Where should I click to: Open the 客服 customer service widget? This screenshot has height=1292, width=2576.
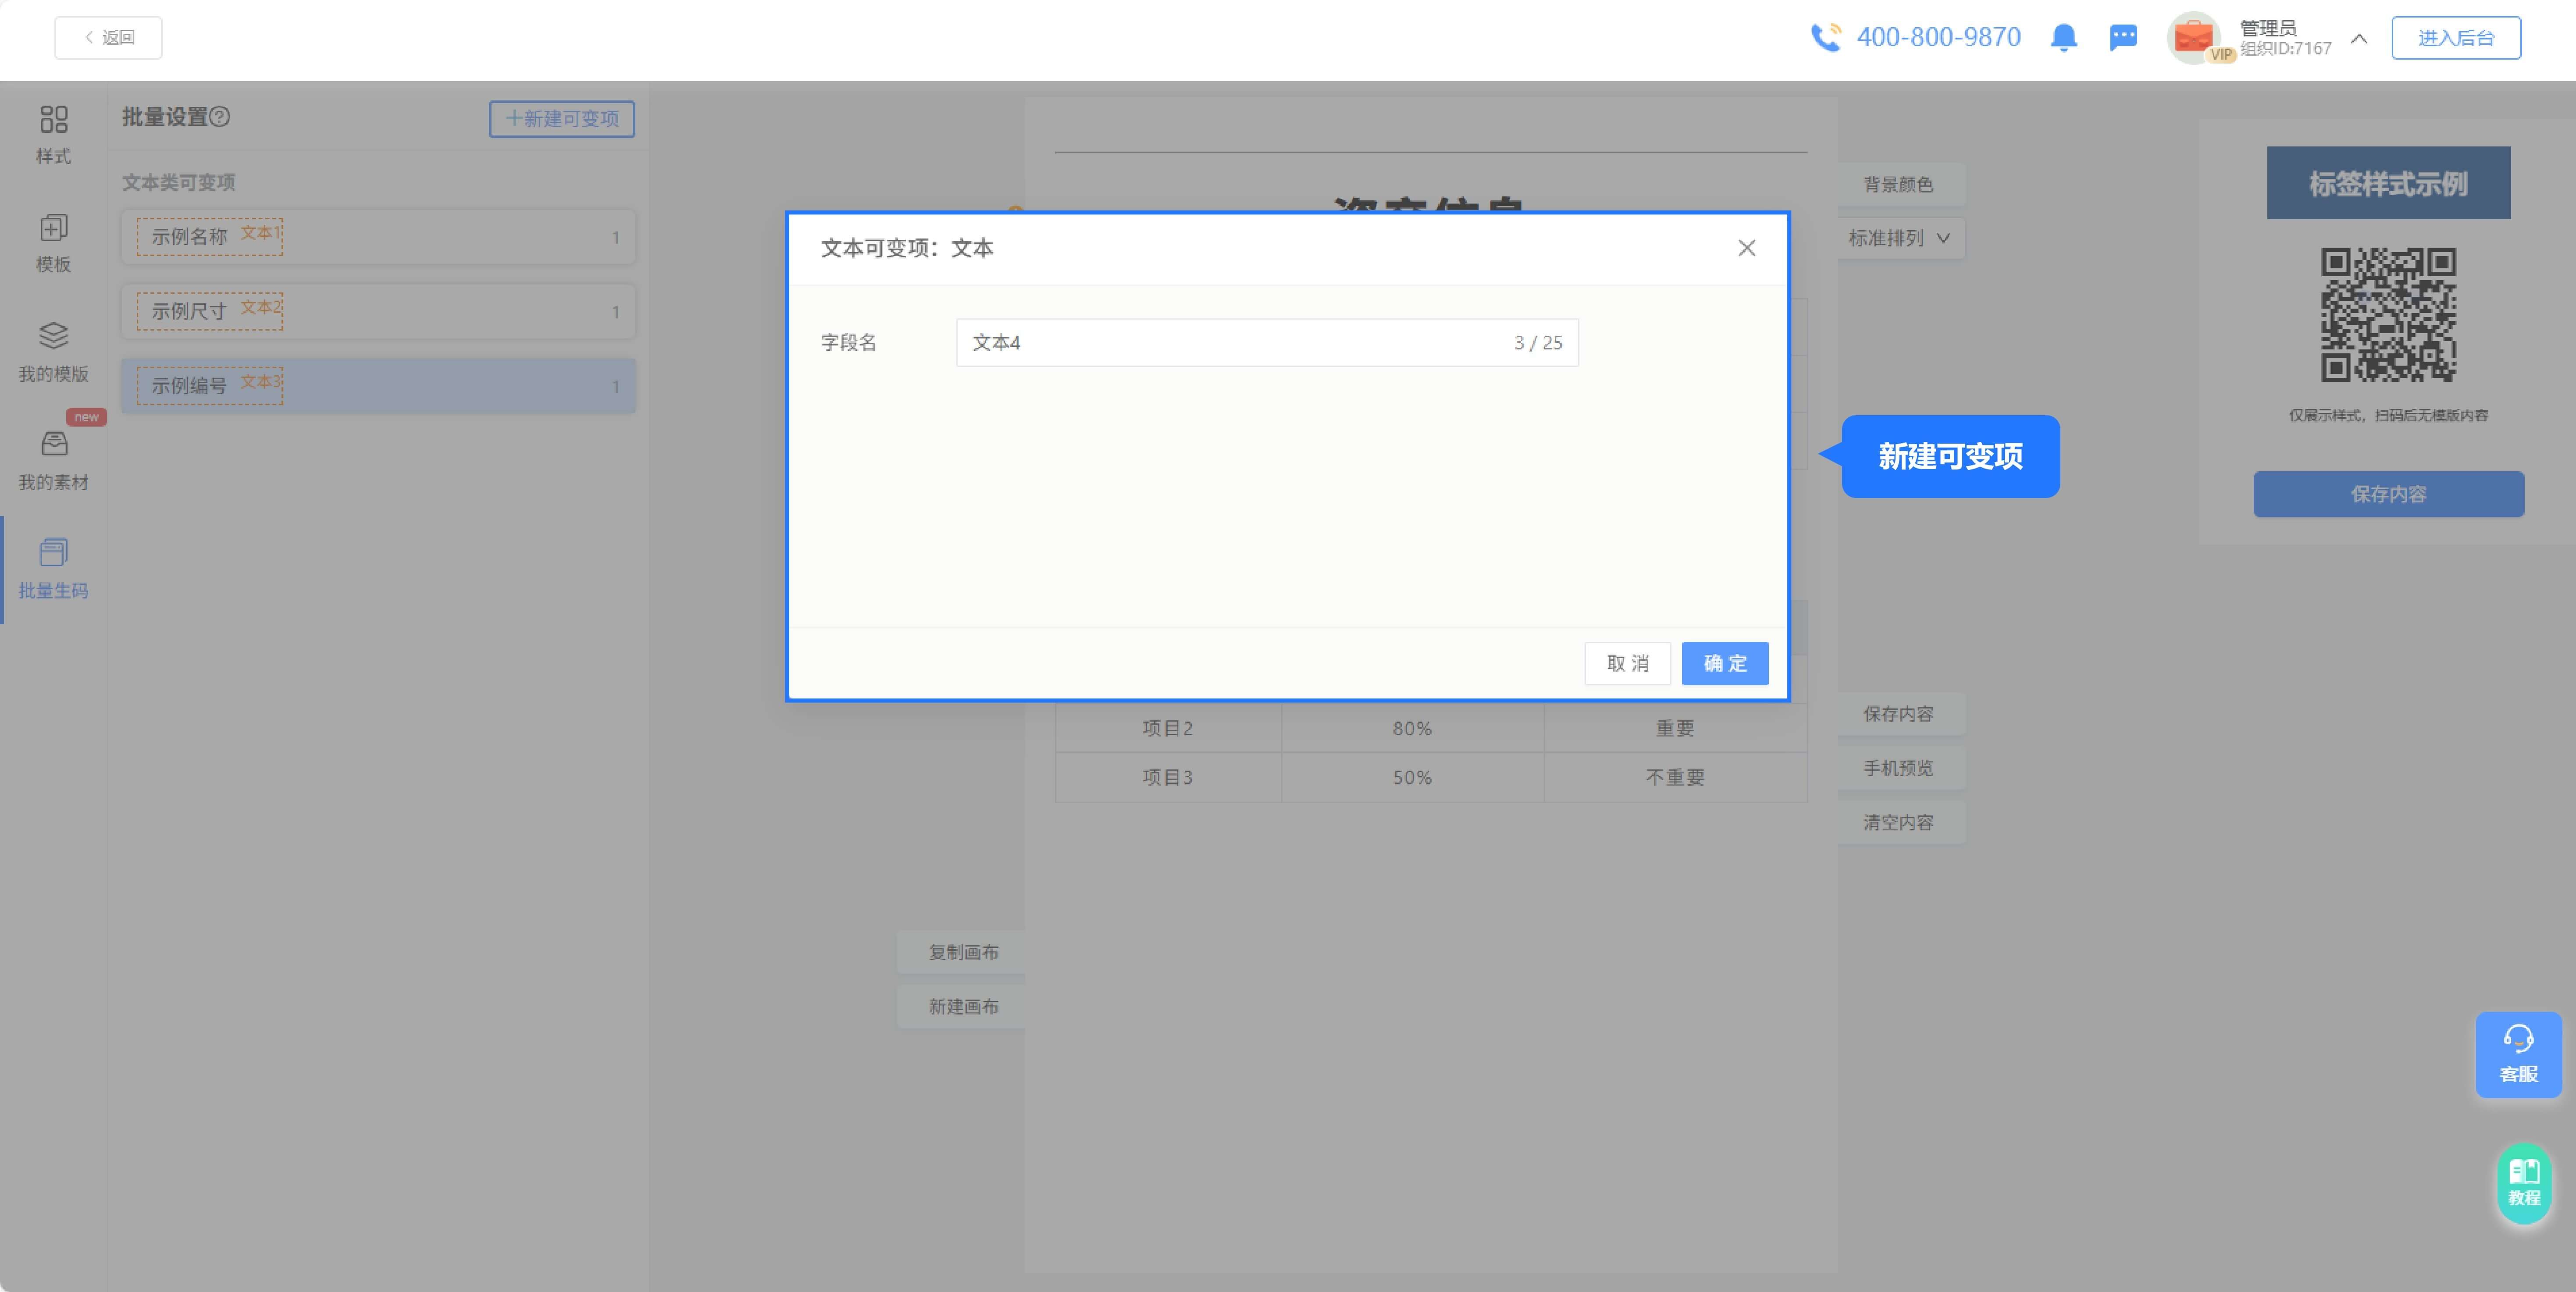point(2518,1055)
